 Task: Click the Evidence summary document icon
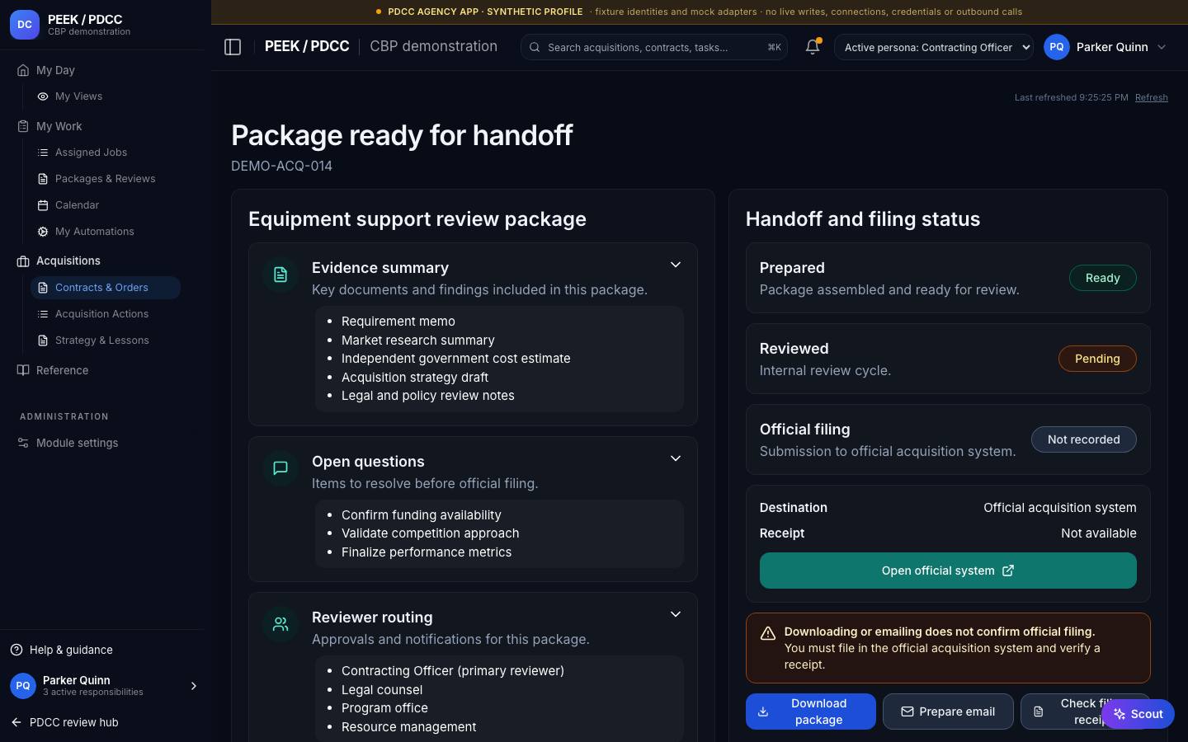coord(280,275)
